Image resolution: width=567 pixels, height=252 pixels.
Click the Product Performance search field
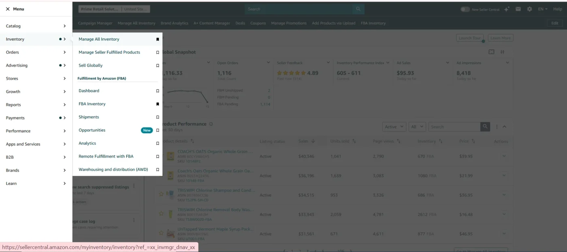[x=454, y=127]
